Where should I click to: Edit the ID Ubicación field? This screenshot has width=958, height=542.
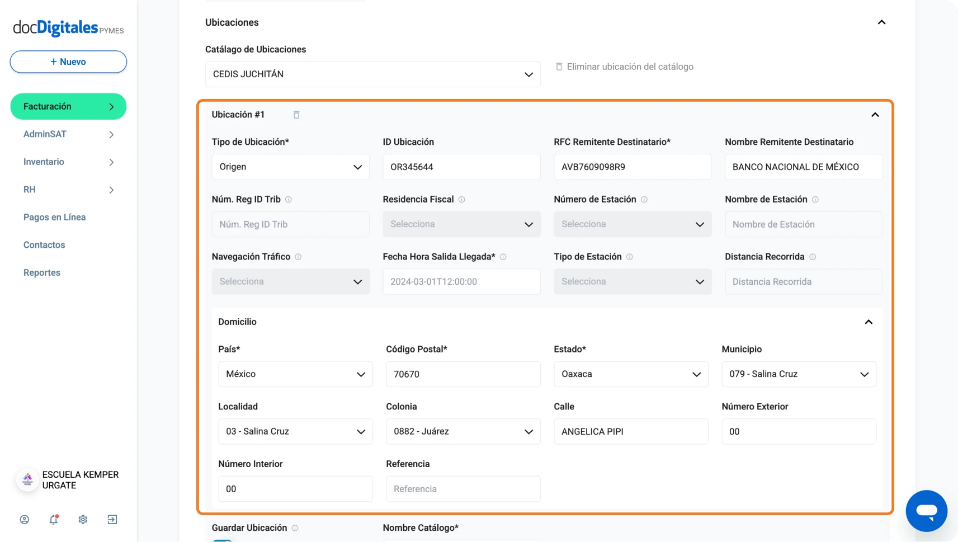[x=462, y=167]
